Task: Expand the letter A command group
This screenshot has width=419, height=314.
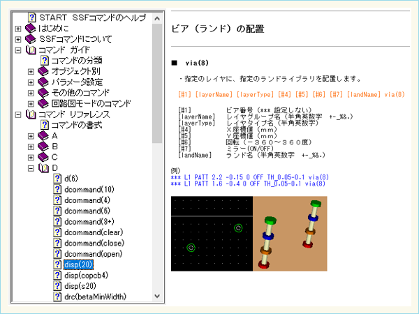Action: point(31,136)
